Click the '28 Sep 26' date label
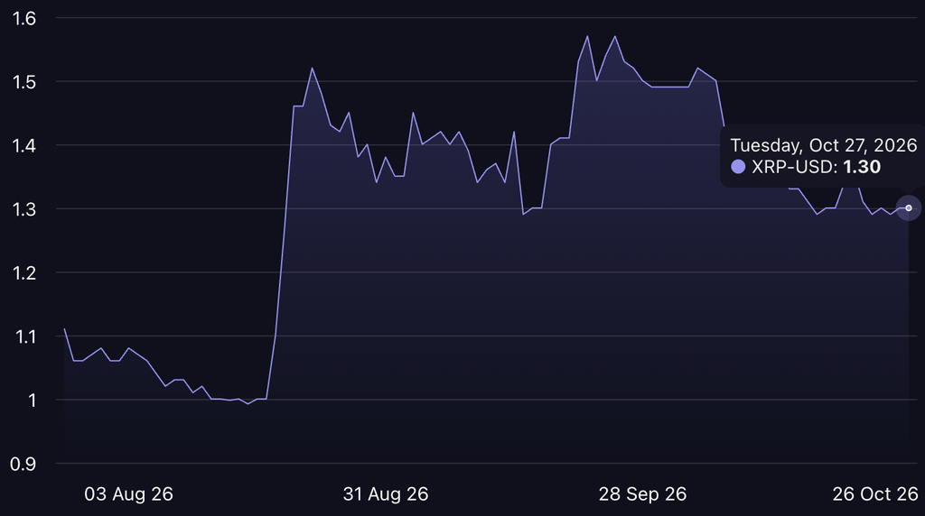The image size is (925, 516). [x=642, y=493]
